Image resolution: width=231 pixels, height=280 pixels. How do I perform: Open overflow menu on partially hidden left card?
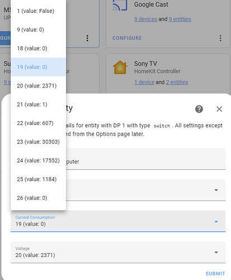tap(87, 38)
